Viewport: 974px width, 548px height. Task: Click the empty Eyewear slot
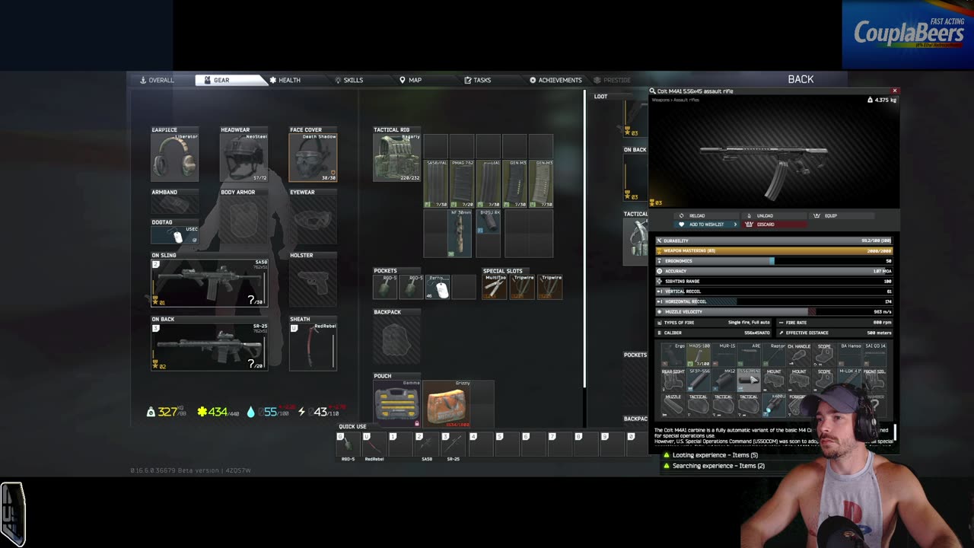click(x=313, y=221)
